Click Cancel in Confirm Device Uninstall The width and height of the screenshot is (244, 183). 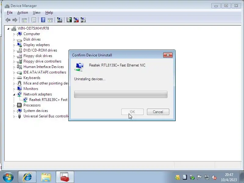158,112
